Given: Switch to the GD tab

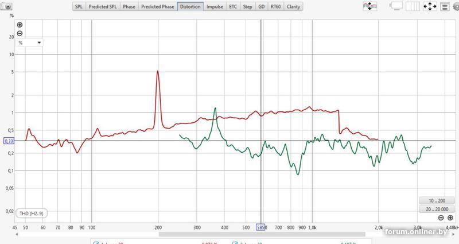Looking at the screenshot, I should 262,6.
